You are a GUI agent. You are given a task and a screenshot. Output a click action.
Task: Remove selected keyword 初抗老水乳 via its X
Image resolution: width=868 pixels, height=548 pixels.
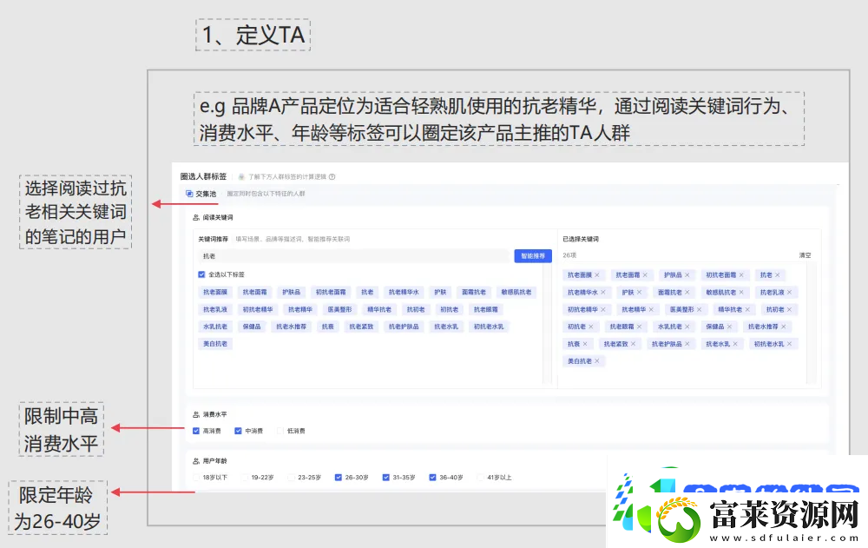tap(789, 344)
